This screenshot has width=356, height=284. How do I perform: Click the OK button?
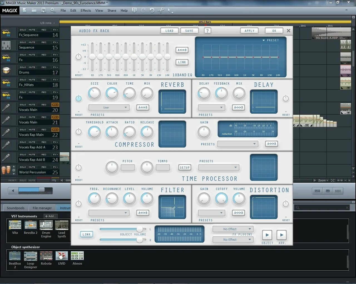[x=274, y=31]
